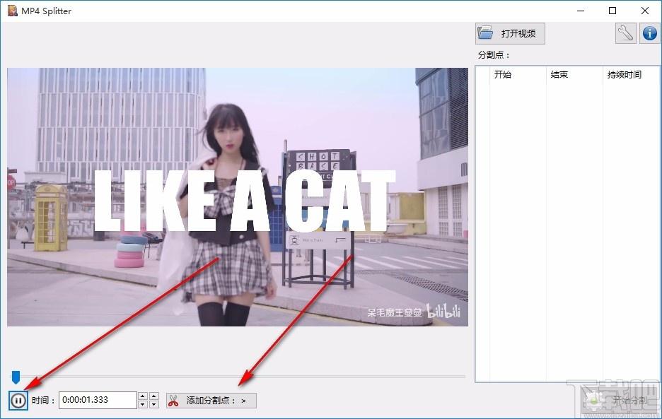This screenshot has width=662, height=419.
Task: Pause the video playback
Action: click(18, 400)
